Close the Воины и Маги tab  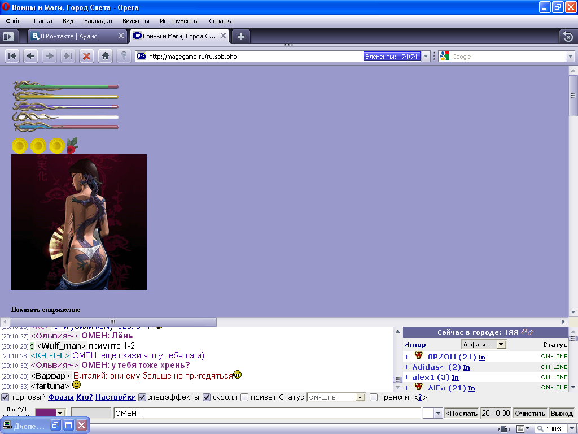[223, 36]
